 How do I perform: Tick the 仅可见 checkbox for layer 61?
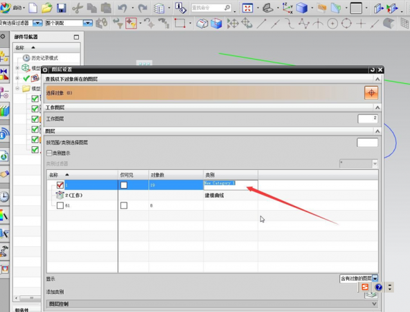coord(124,205)
